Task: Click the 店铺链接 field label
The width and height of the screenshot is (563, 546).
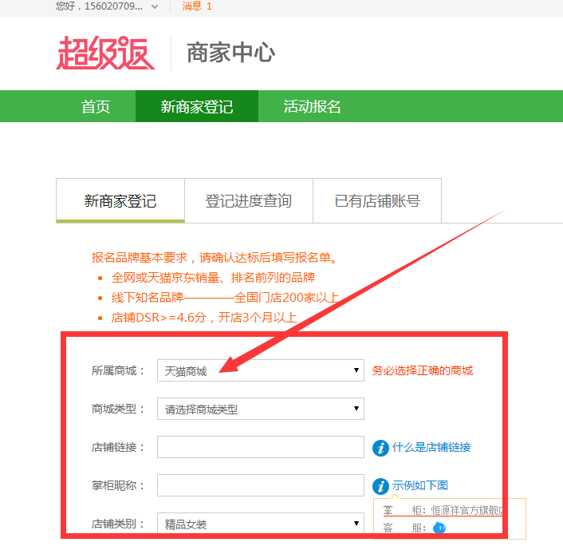Action: point(118,447)
